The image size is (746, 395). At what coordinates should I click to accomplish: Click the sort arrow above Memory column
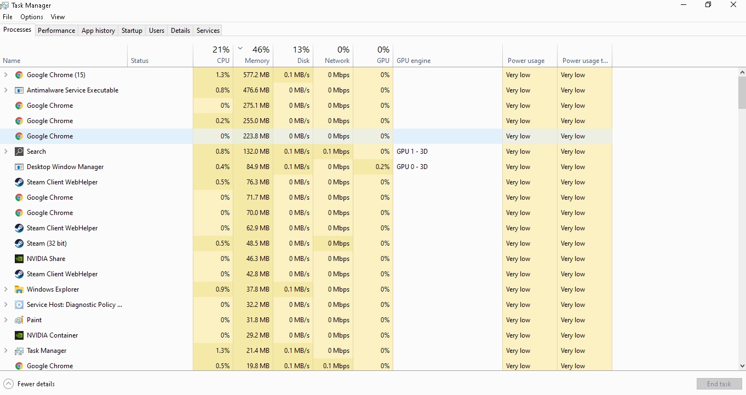click(239, 48)
